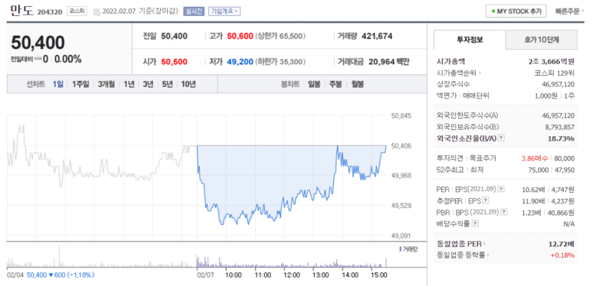
Task: Open help icon next to 외국인소진율(B/A)
Action: pos(502,138)
